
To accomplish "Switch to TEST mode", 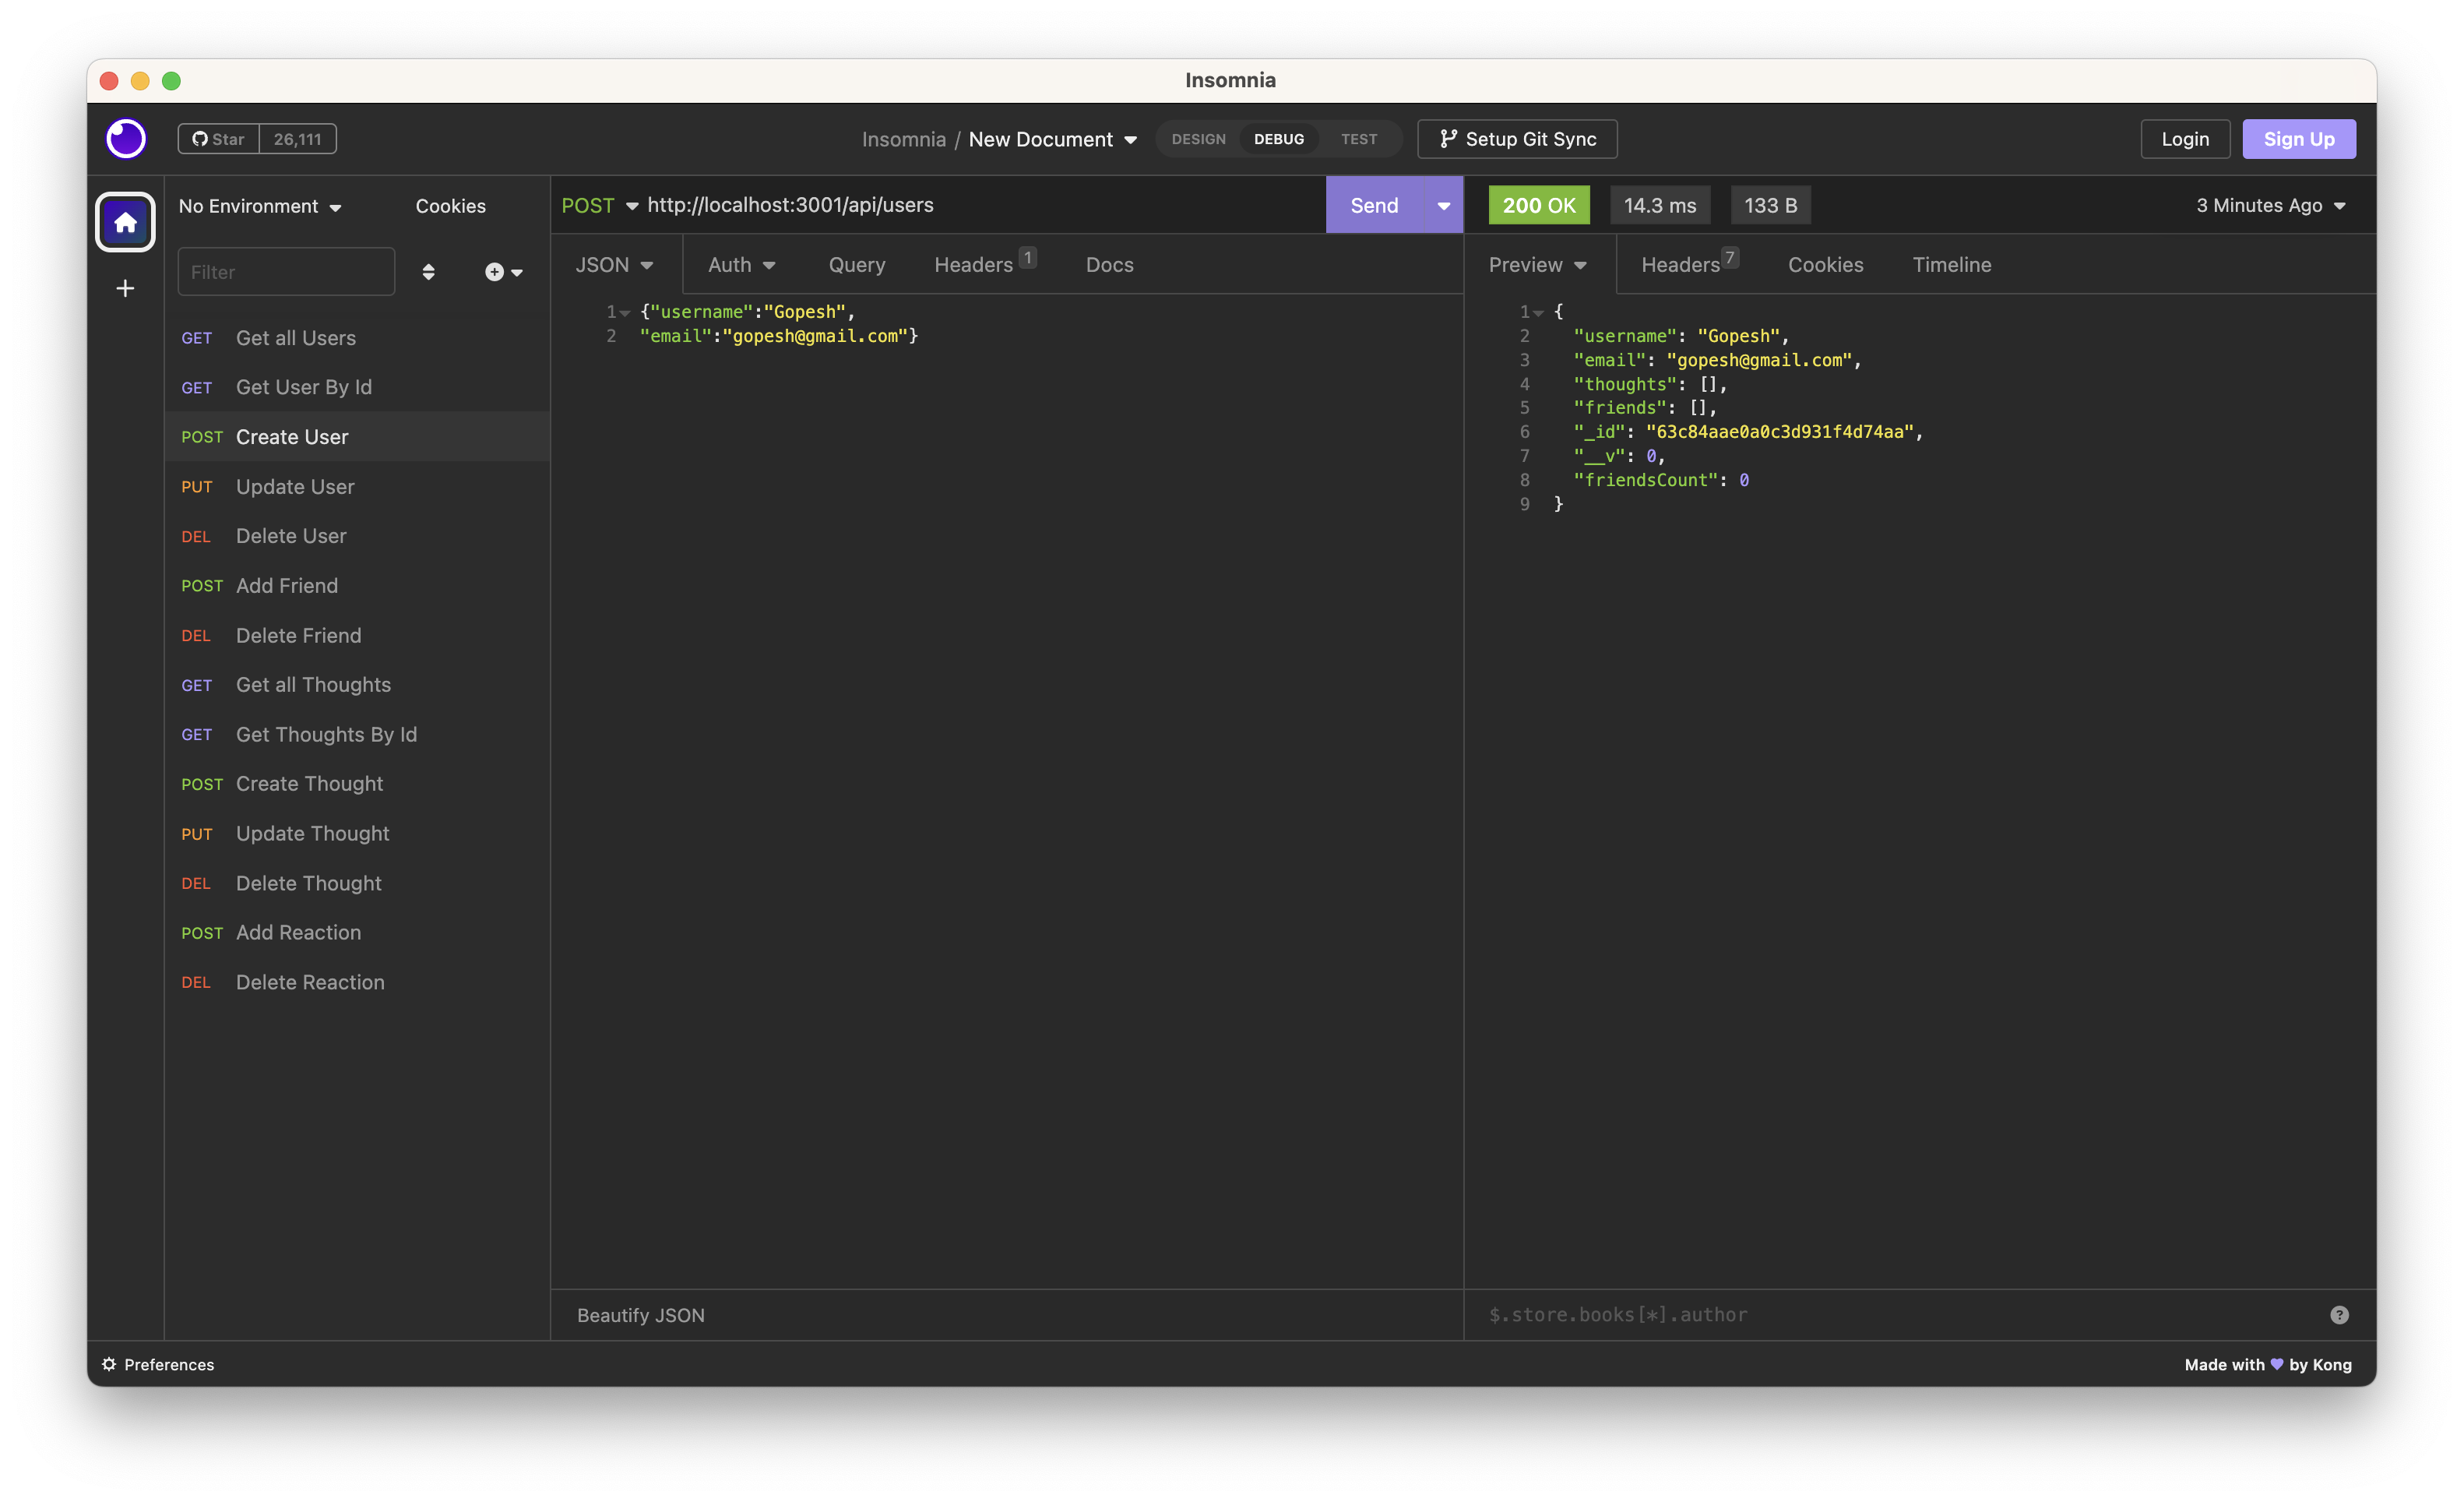I will point(1359,139).
